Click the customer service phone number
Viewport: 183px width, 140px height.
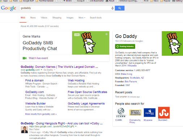point(142,70)
